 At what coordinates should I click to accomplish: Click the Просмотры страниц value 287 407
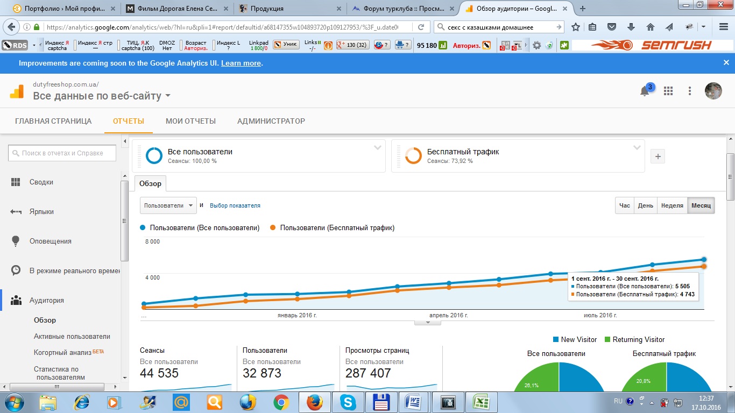[x=368, y=373]
